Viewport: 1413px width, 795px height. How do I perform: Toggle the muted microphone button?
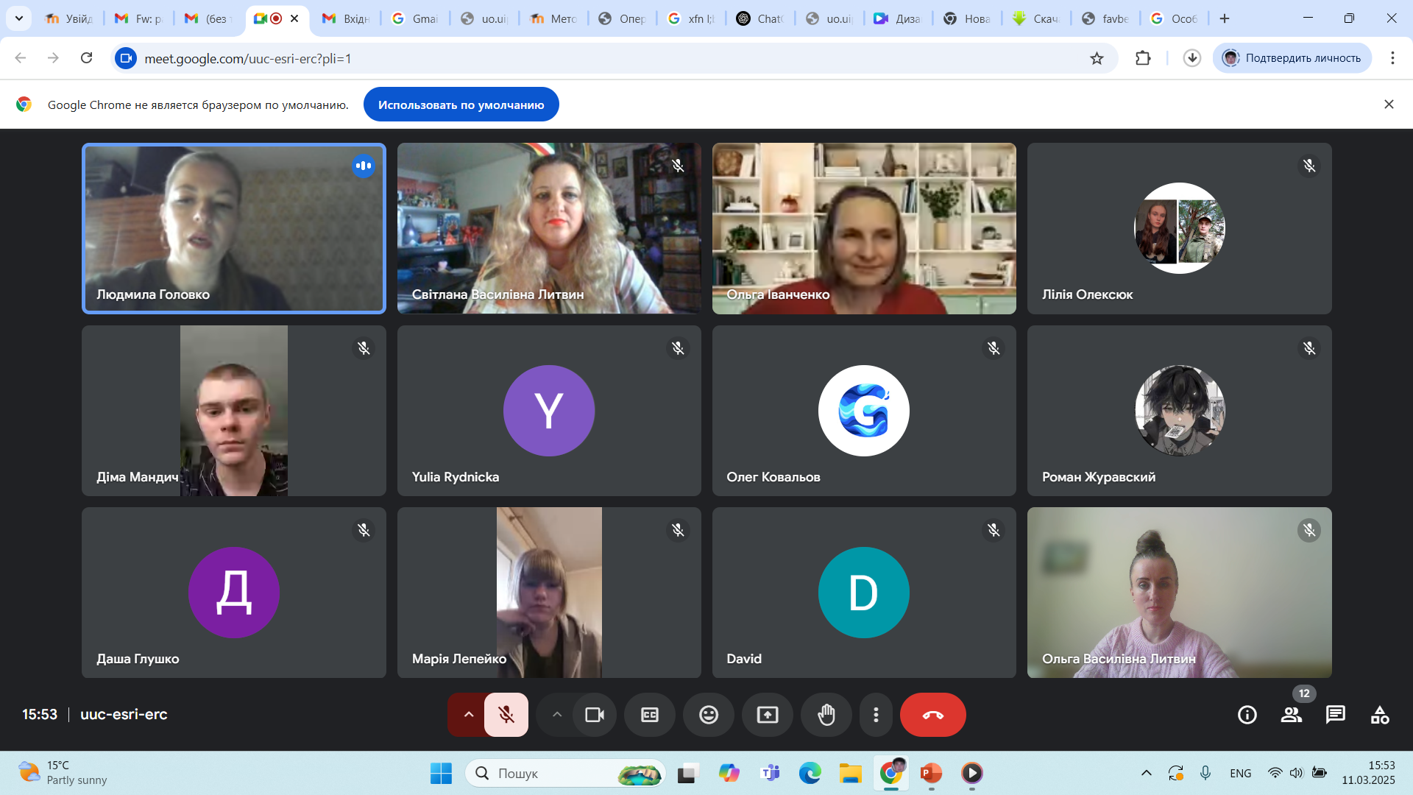506,715
